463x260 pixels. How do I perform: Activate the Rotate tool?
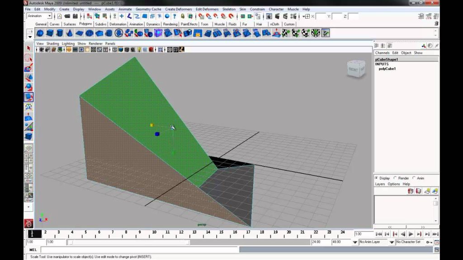click(x=28, y=87)
